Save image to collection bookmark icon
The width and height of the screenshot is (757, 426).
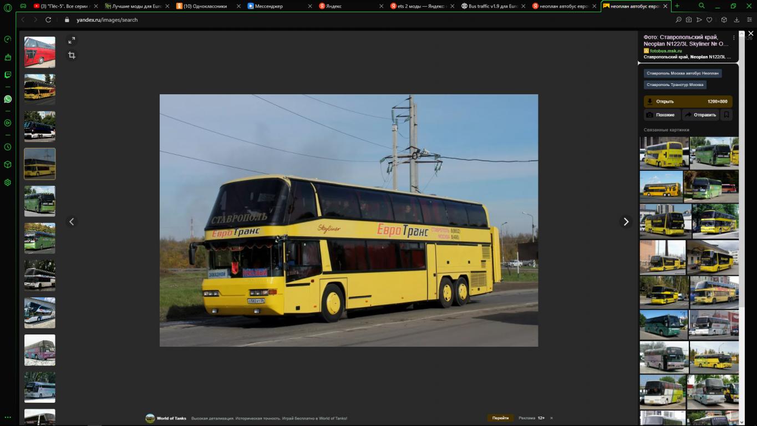(x=726, y=115)
